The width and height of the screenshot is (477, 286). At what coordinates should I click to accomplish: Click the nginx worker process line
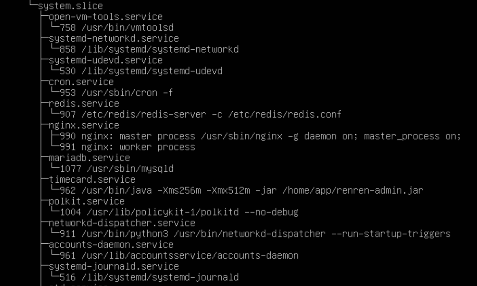127,147
